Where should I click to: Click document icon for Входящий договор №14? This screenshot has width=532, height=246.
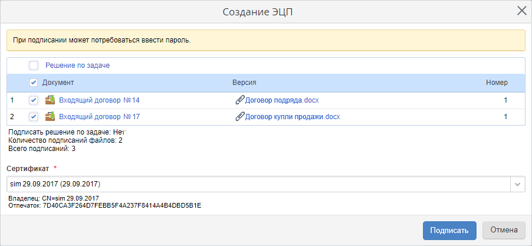pyautogui.click(x=50, y=100)
